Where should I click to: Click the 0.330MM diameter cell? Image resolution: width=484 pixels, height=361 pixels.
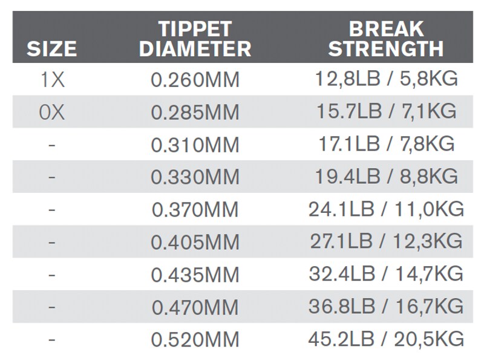(x=195, y=177)
